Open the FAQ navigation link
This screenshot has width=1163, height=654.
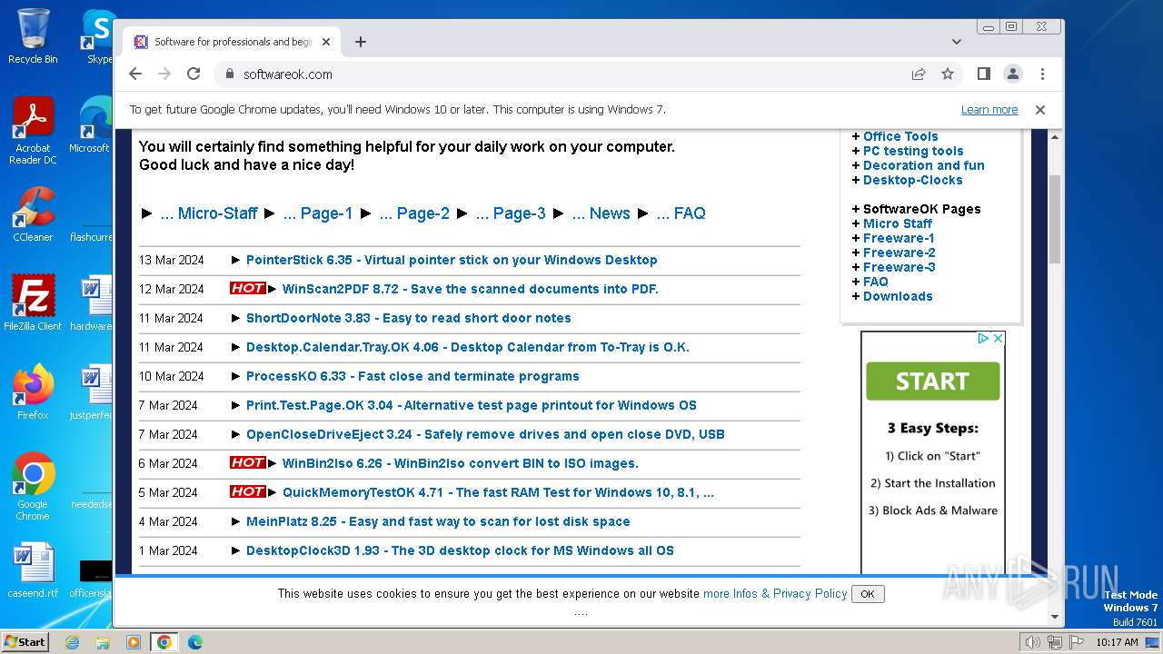681,213
